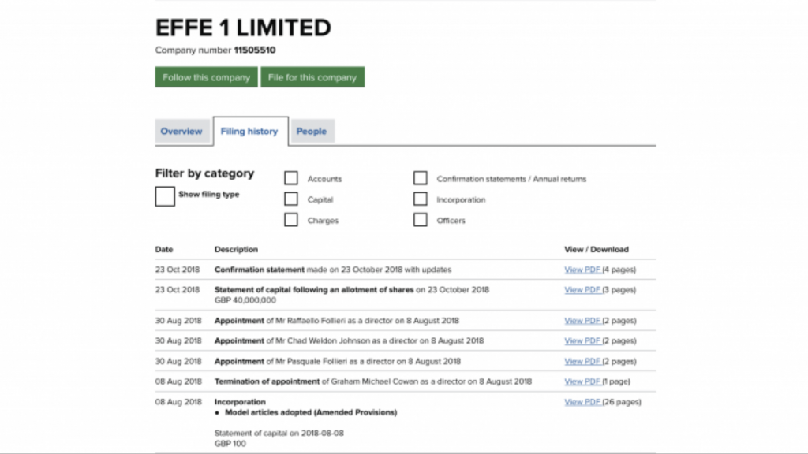
Task: Open the People tab
Action: tap(312, 132)
